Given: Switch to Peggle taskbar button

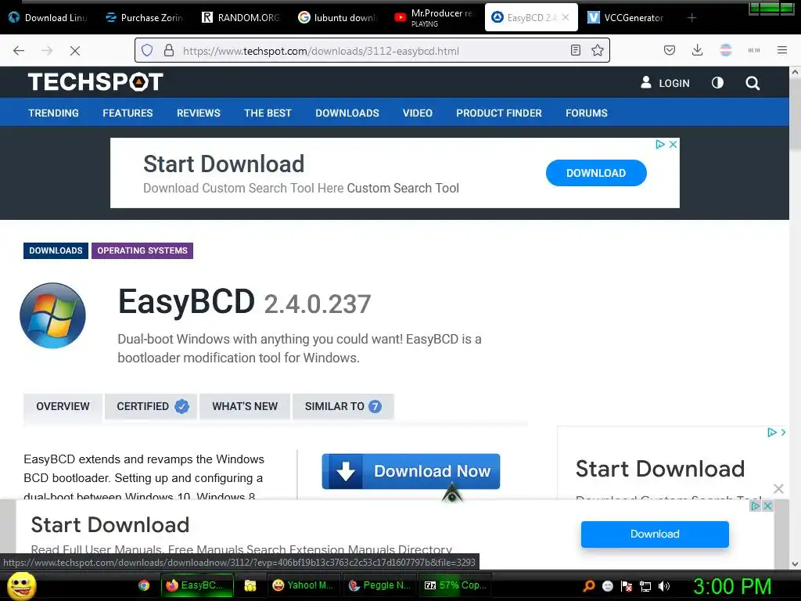Looking at the screenshot, I should [379, 585].
